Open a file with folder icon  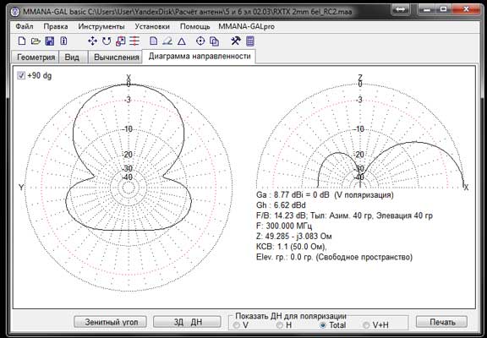tap(36, 41)
